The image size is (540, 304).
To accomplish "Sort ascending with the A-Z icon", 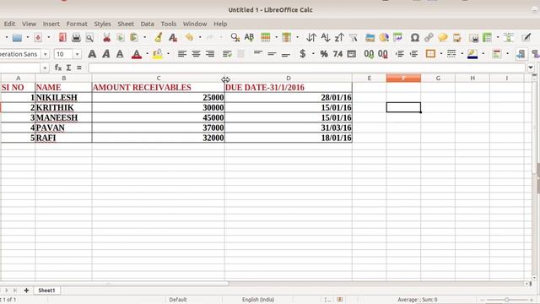I will point(326,37).
